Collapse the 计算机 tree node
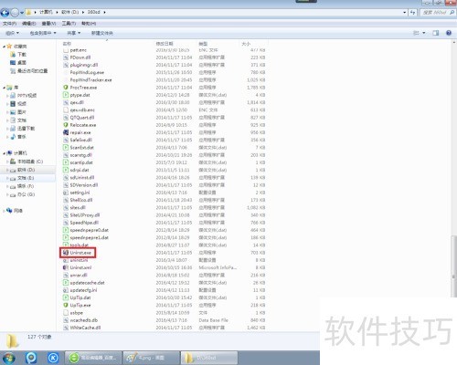The width and height of the screenshot is (457, 365). pos(4,153)
